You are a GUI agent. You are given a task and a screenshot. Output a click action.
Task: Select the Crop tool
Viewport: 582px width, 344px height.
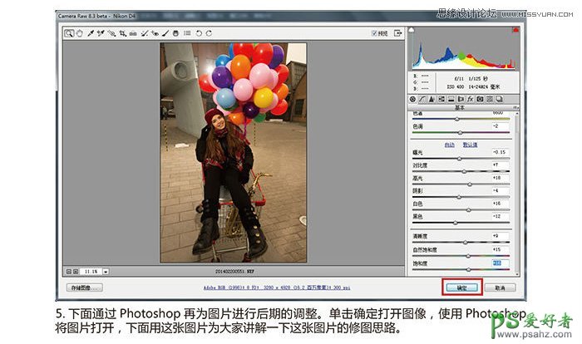(x=122, y=34)
